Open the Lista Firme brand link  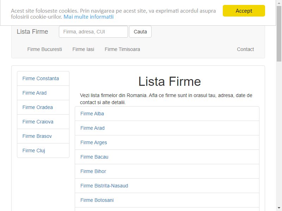click(32, 32)
